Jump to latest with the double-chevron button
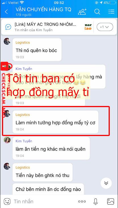The width and height of the screenshot is (118, 208). tap(106, 183)
